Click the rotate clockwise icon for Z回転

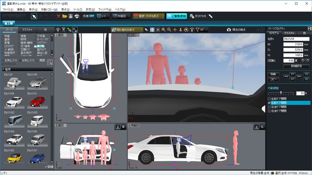308,60
